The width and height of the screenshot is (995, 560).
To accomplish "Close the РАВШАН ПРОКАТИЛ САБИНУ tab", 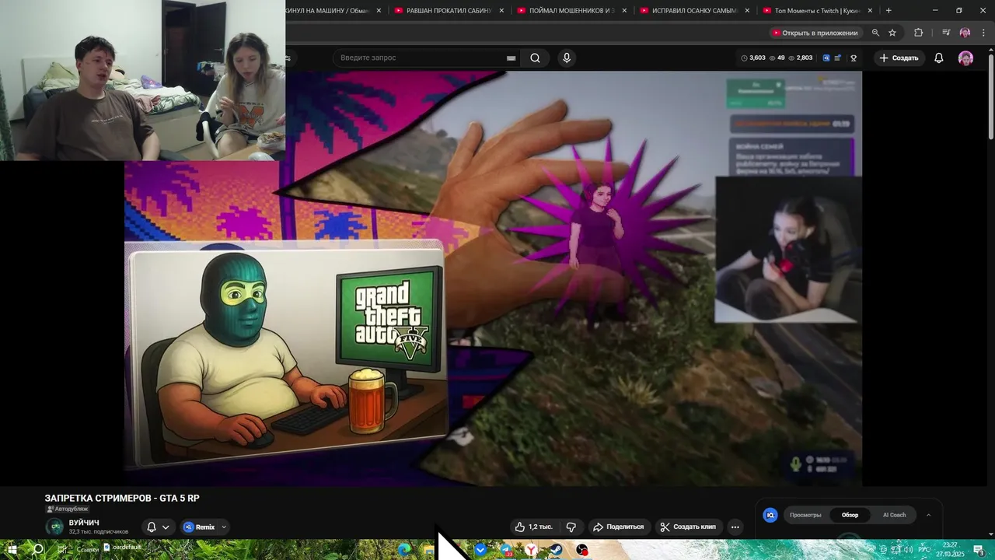I will click(501, 10).
